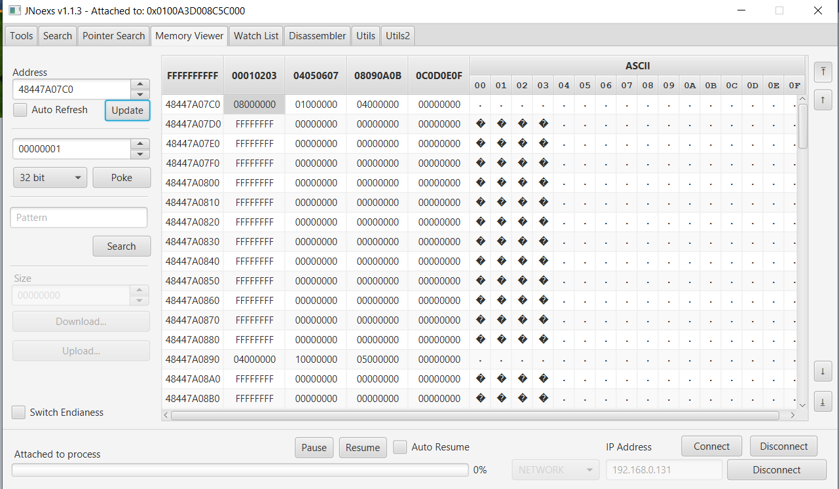Go to the Pointer Search tab
The image size is (839, 489).
click(x=113, y=36)
